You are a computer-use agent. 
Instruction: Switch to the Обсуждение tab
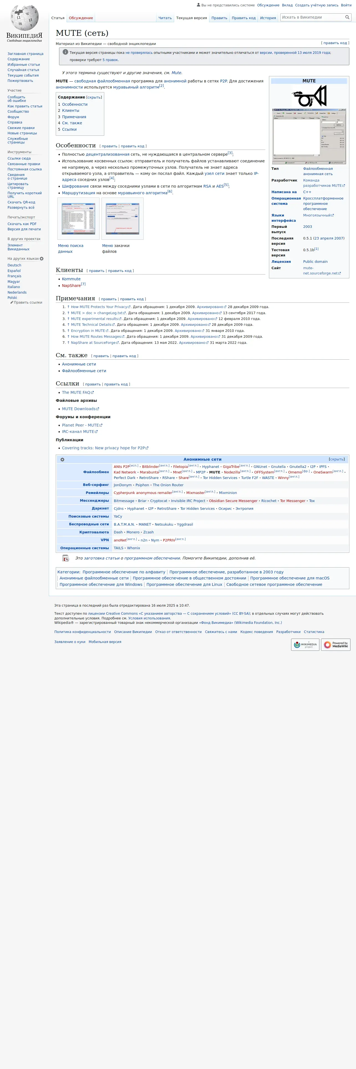[81, 18]
